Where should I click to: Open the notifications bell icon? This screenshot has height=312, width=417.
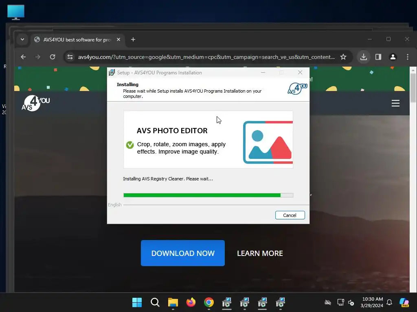(x=389, y=302)
